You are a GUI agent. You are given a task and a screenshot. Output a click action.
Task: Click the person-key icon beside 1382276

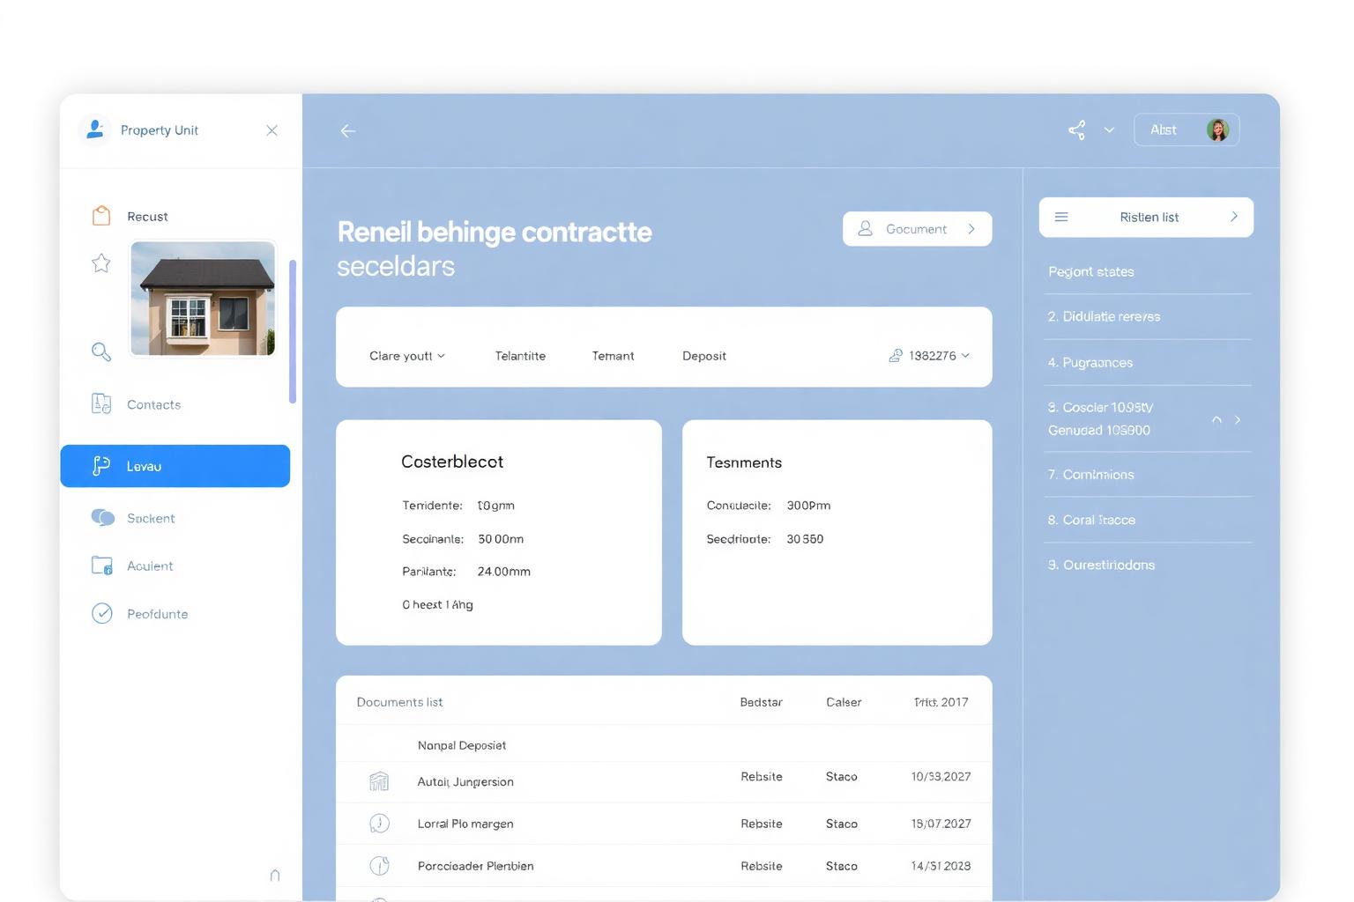[x=896, y=355]
